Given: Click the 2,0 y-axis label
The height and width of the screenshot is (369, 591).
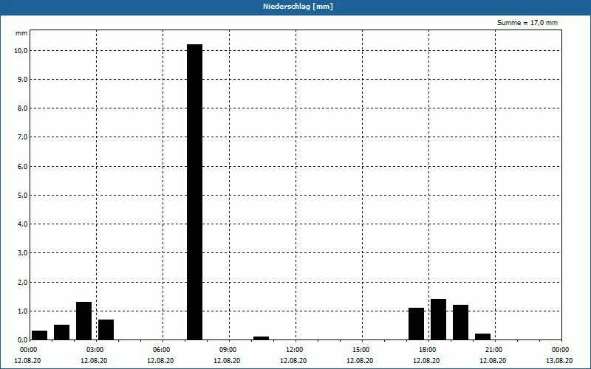Looking at the screenshot, I should pos(22,283).
